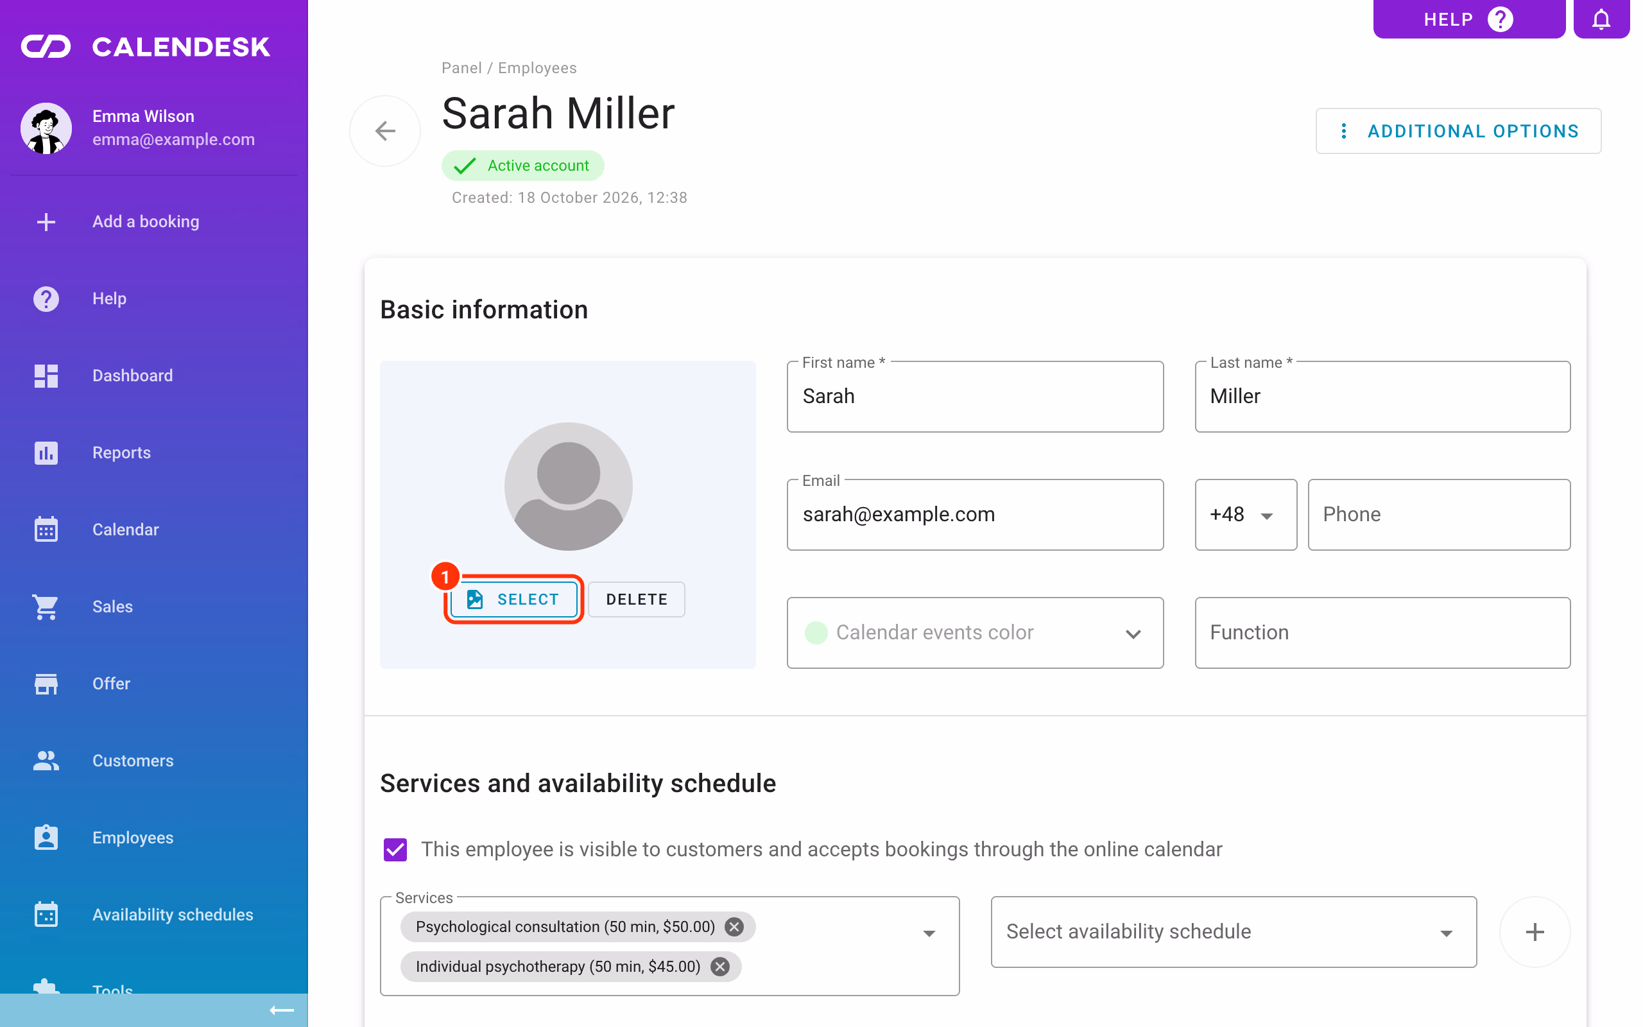Go to Reports in the sidebar
Image resolution: width=1643 pixels, height=1027 pixels.
pos(154,453)
